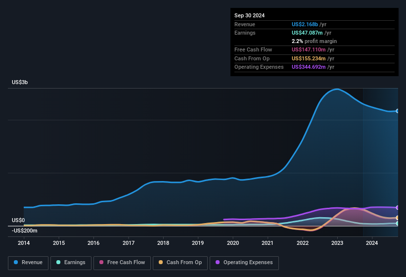Click the 2019 x-axis label

[198, 243]
